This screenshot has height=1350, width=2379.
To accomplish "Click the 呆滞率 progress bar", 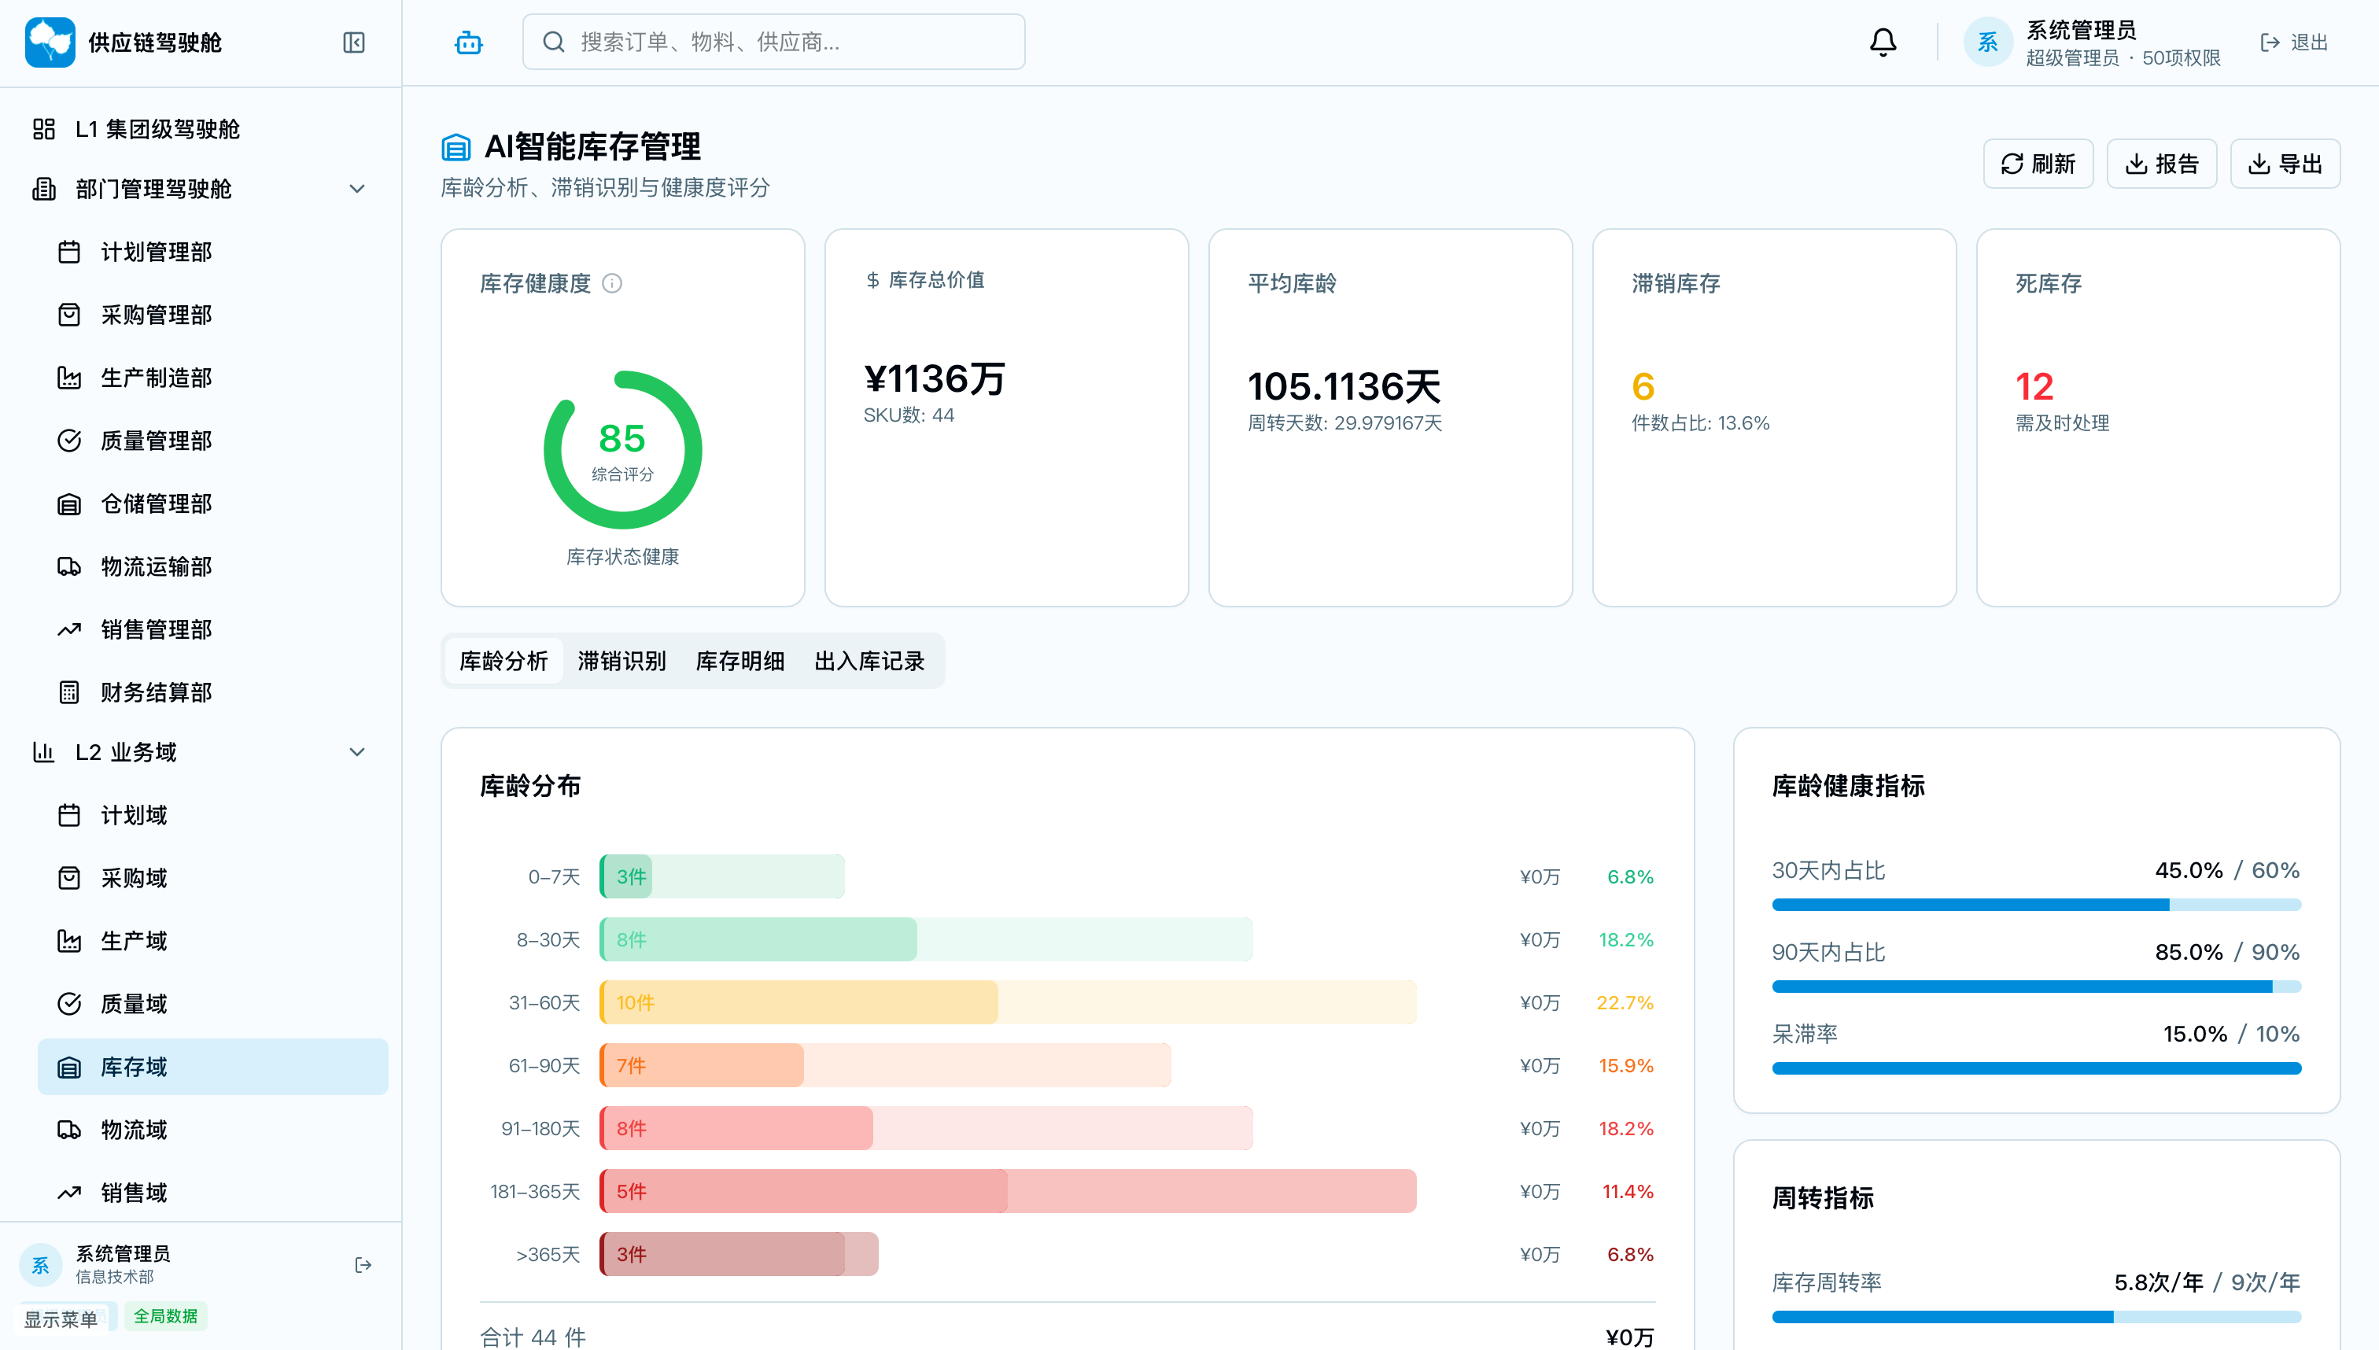I will [x=2036, y=1068].
